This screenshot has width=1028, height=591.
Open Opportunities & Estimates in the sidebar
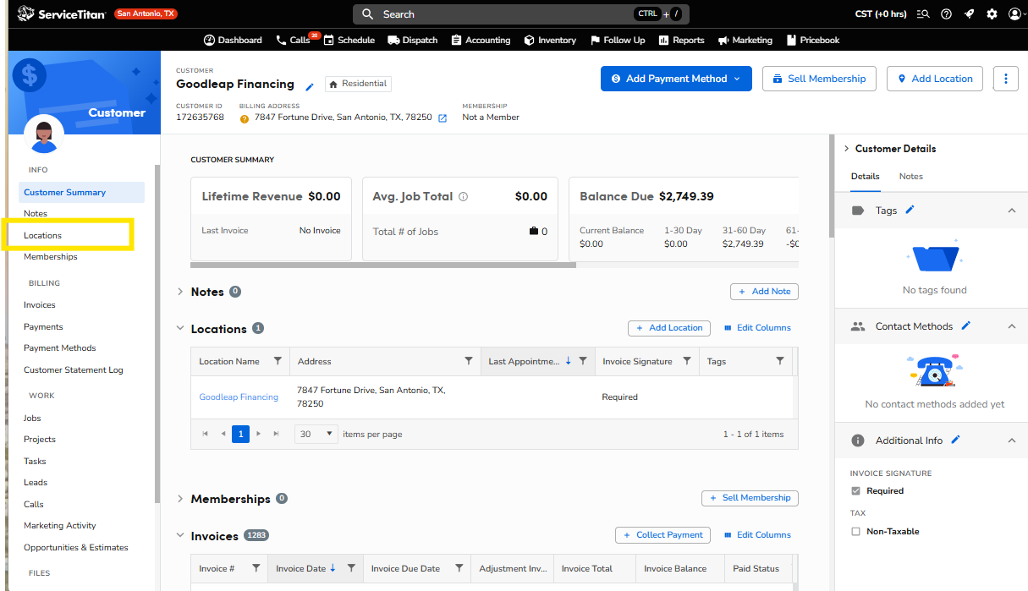click(x=76, y=548)
